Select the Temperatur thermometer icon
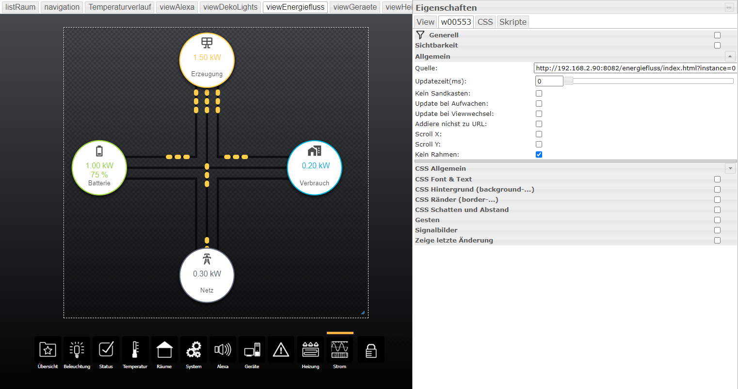Screen dimensions: 738x389 (135, 349)
